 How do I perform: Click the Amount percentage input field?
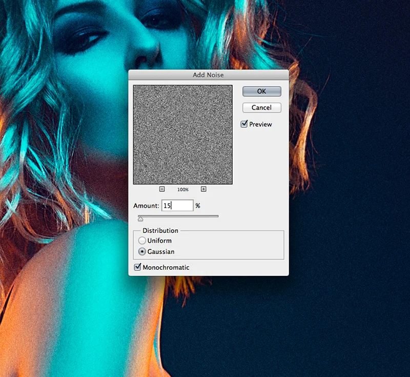coord(177,205)
